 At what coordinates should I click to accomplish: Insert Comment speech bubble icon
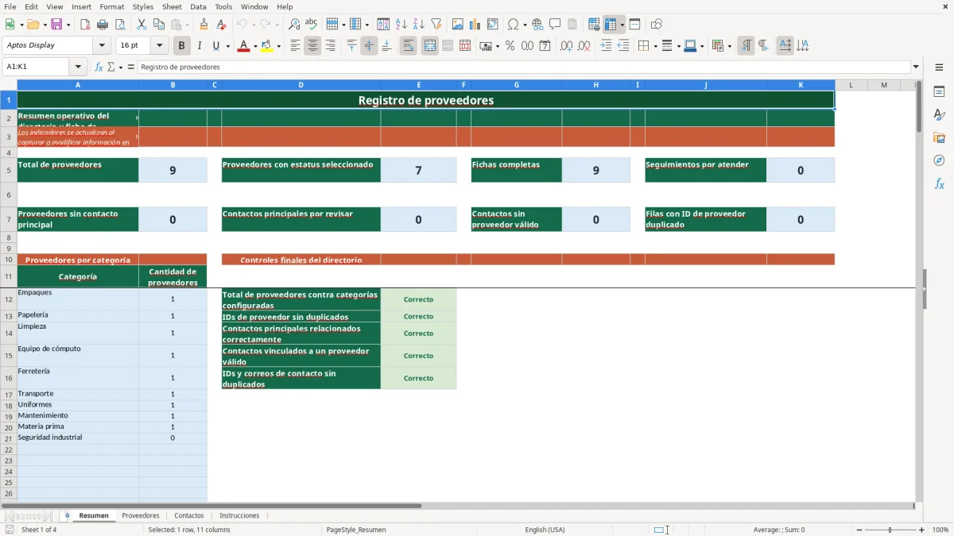[x=555, y=25]
